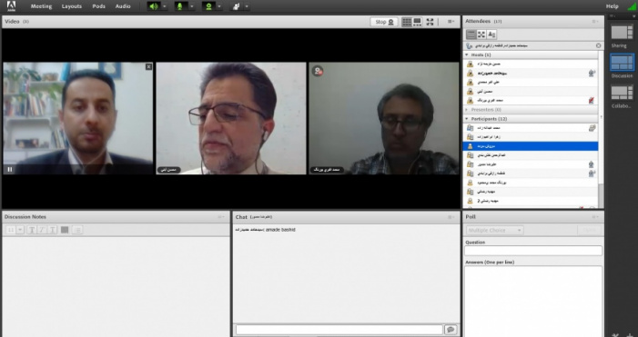Open the Multiple Choice poll type dropdown
The width and height of the screenshot is (638, 337).
tap(495, 230)
